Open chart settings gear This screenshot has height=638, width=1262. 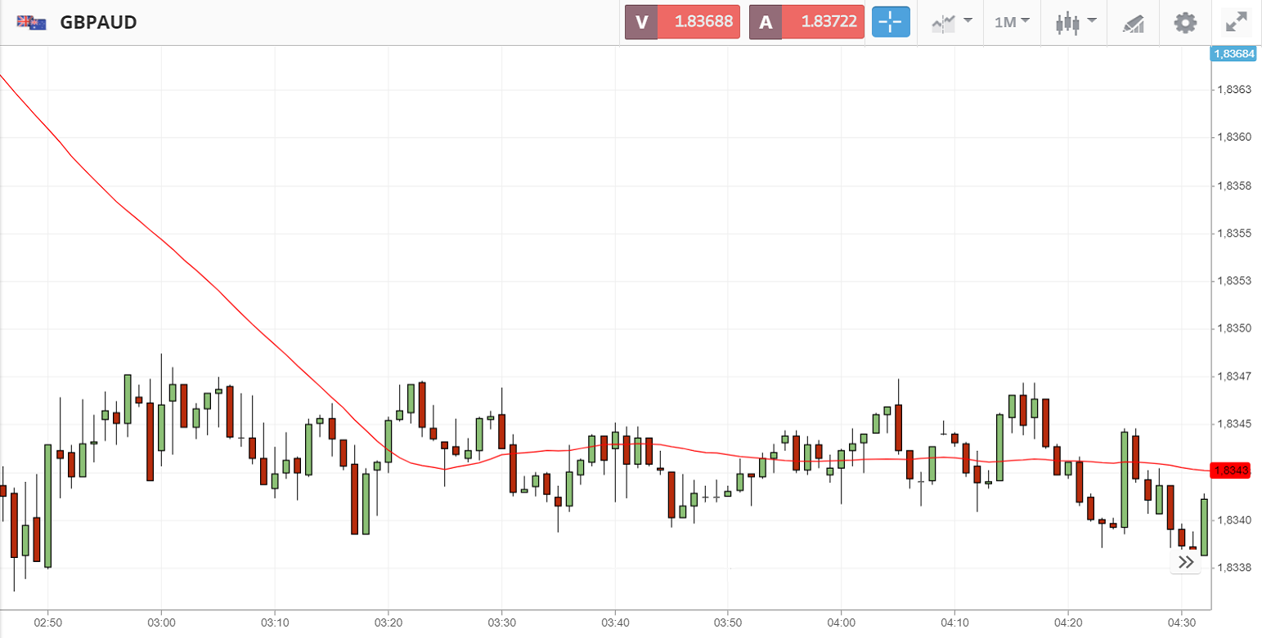(x=1185, y=22)
